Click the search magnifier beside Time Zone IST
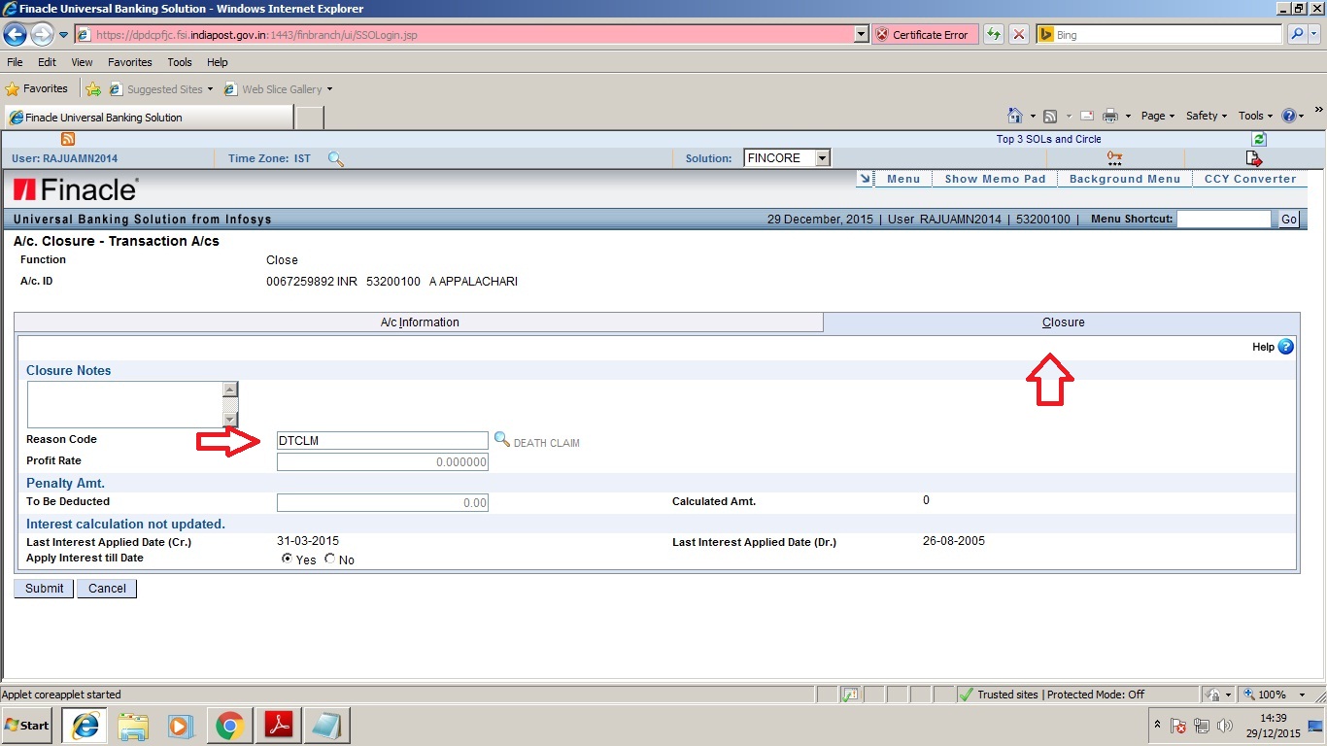Viewport: 1327px width, 746px height. (336, 158)
